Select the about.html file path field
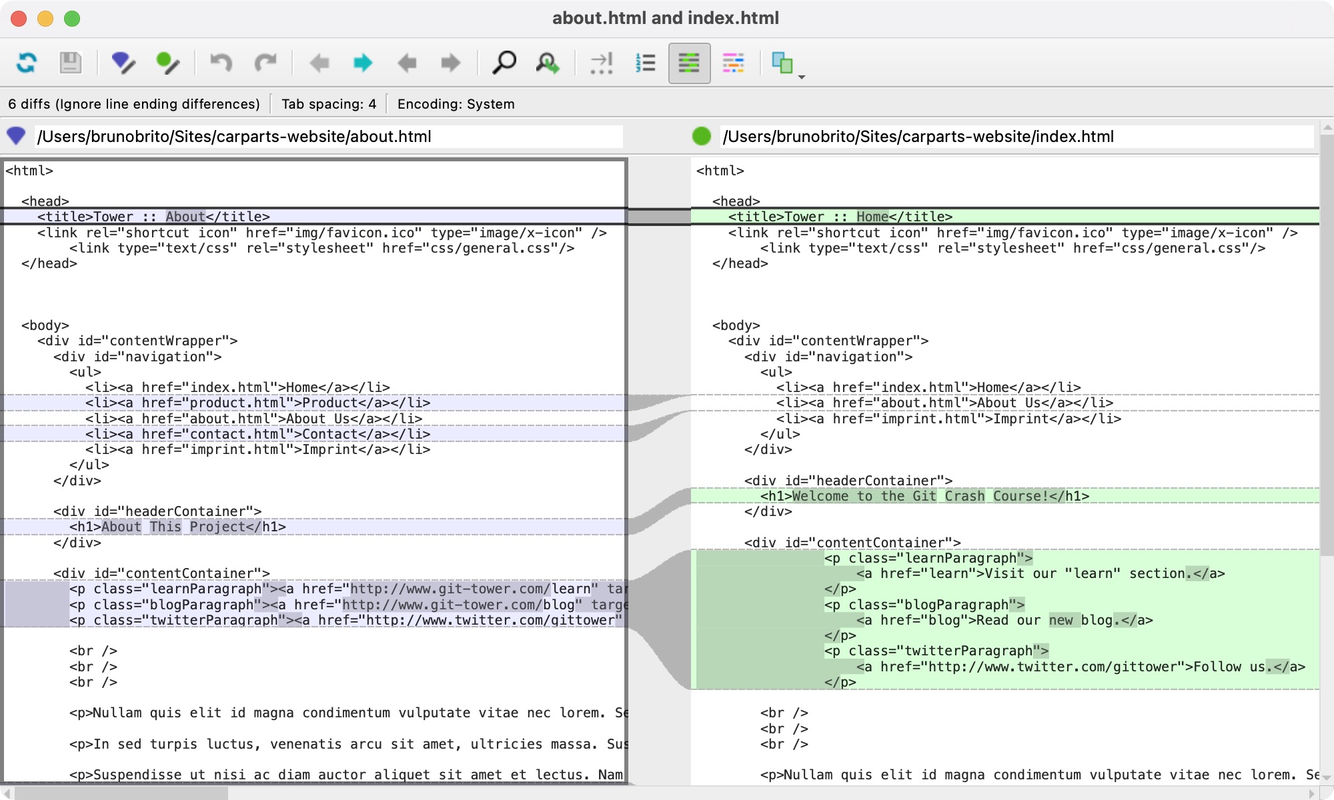The width and height of the screenshot is (1334, 800). 327,137
